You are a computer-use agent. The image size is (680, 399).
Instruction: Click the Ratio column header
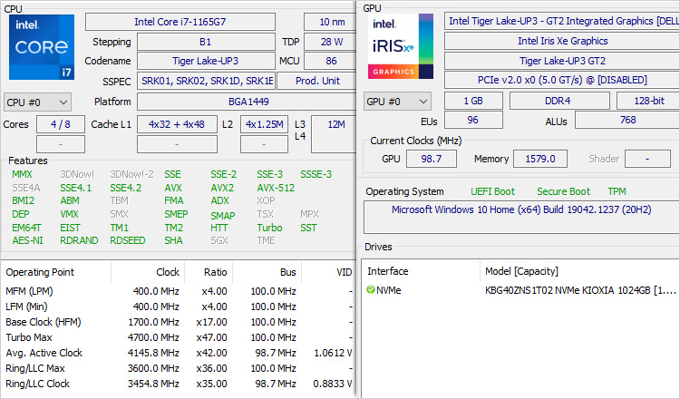[x=209, y=272]
